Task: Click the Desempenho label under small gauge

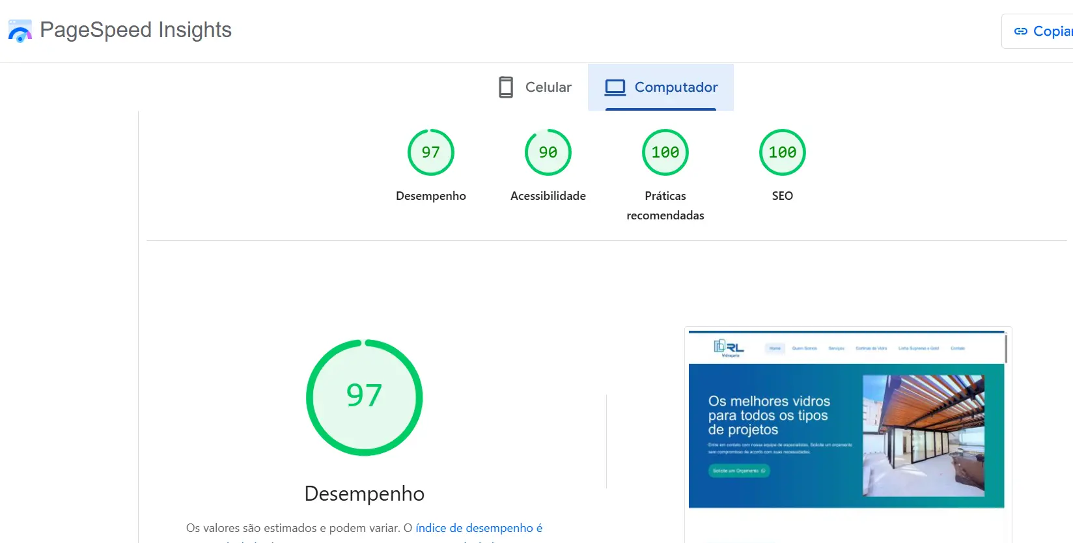Action: pyautogui.click(x=430, y=196)
